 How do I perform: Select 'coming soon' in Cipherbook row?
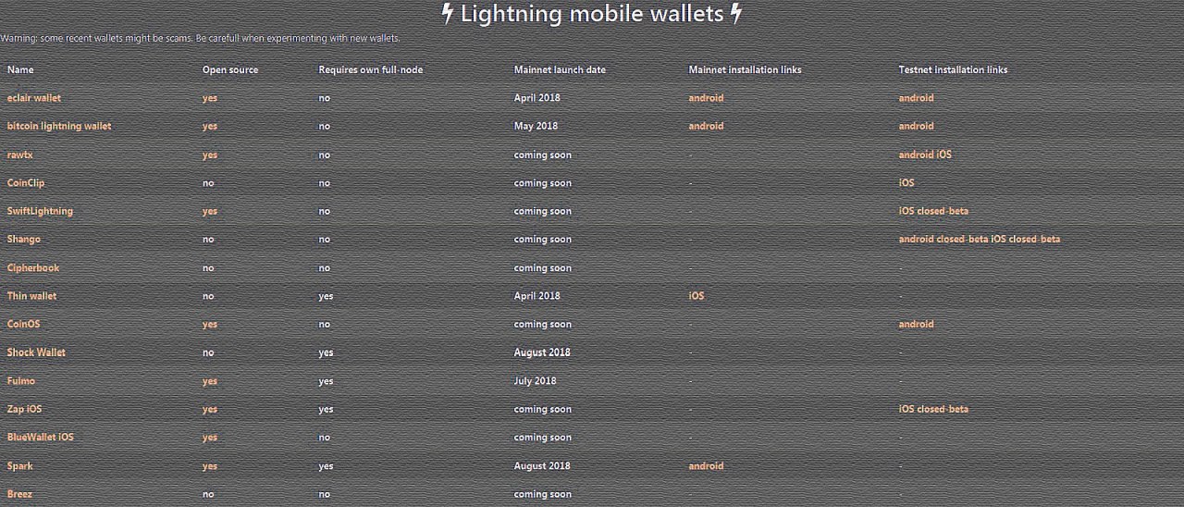[x=543, y=268]
